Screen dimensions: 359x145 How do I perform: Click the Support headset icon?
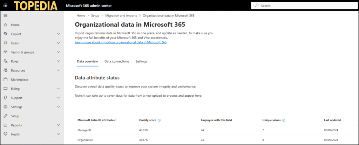(x=6, y=98)
